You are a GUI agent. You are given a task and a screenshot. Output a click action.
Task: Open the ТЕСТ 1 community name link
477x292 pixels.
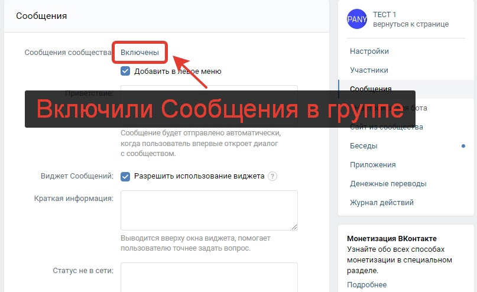tap(385, 15)
